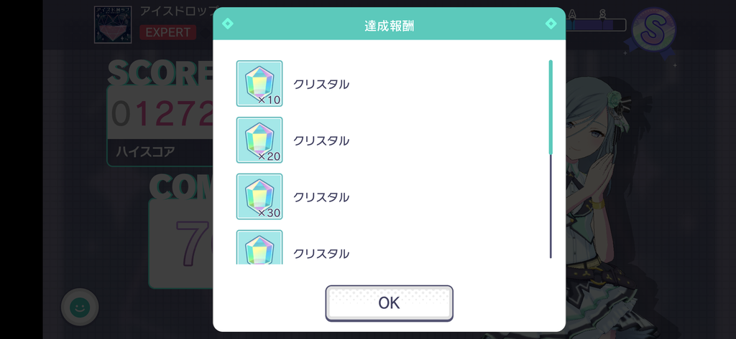Click the reward list scrollbar thumb
This screenshot has height=339, width=736.
(x=551, y=107)
